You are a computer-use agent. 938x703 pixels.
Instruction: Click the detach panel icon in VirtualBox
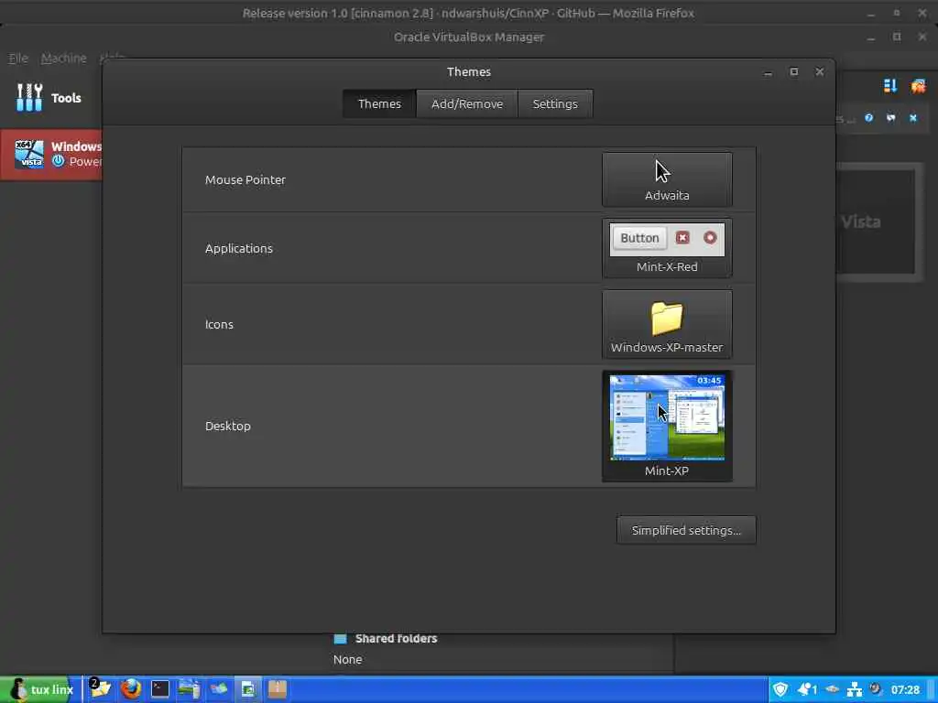pos(890,118)
